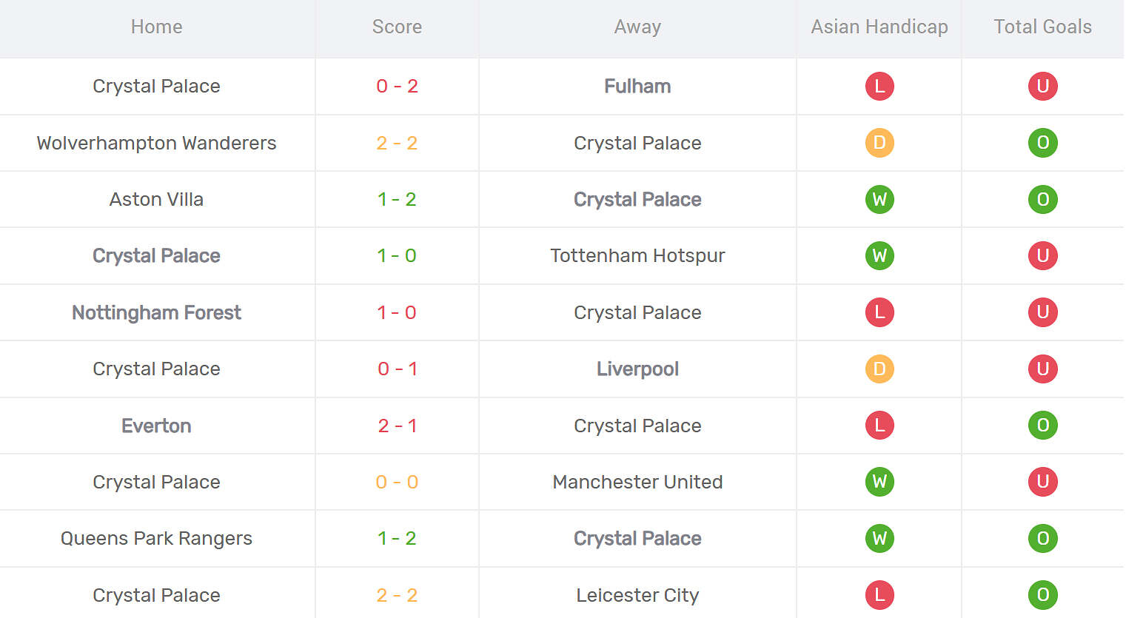
Task: Open the Fulham team link
Action: pos(637,87)
